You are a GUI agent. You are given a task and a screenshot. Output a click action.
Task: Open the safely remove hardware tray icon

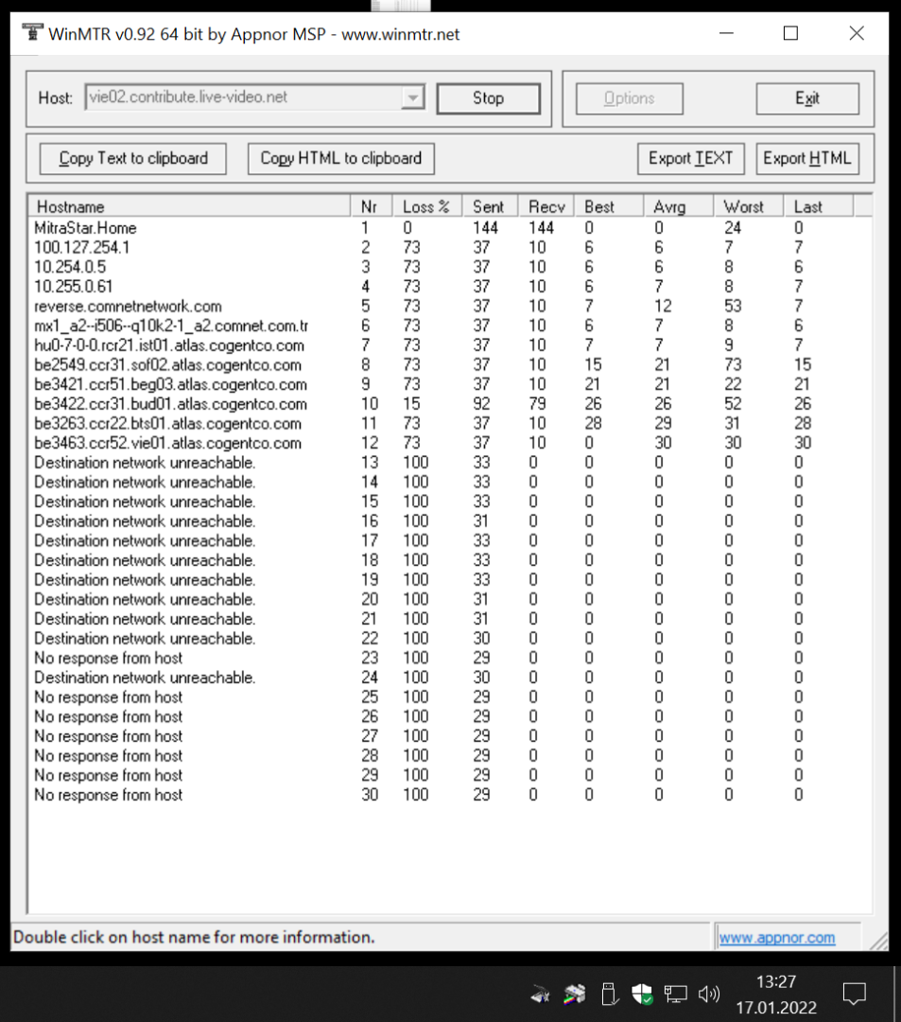[x=609, y=994]
